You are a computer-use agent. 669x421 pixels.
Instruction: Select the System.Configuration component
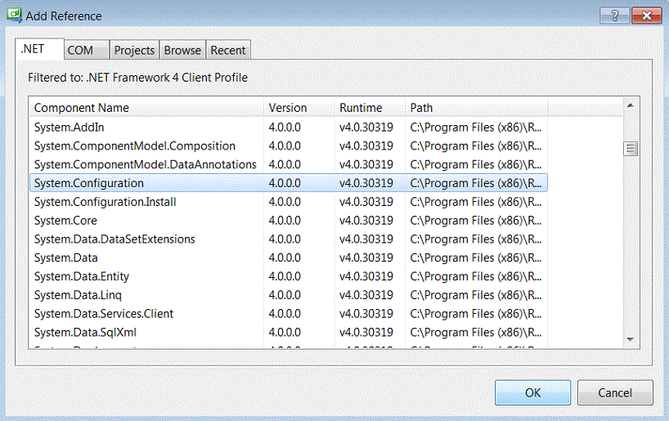pyautogui.click(x=289, y=183)
